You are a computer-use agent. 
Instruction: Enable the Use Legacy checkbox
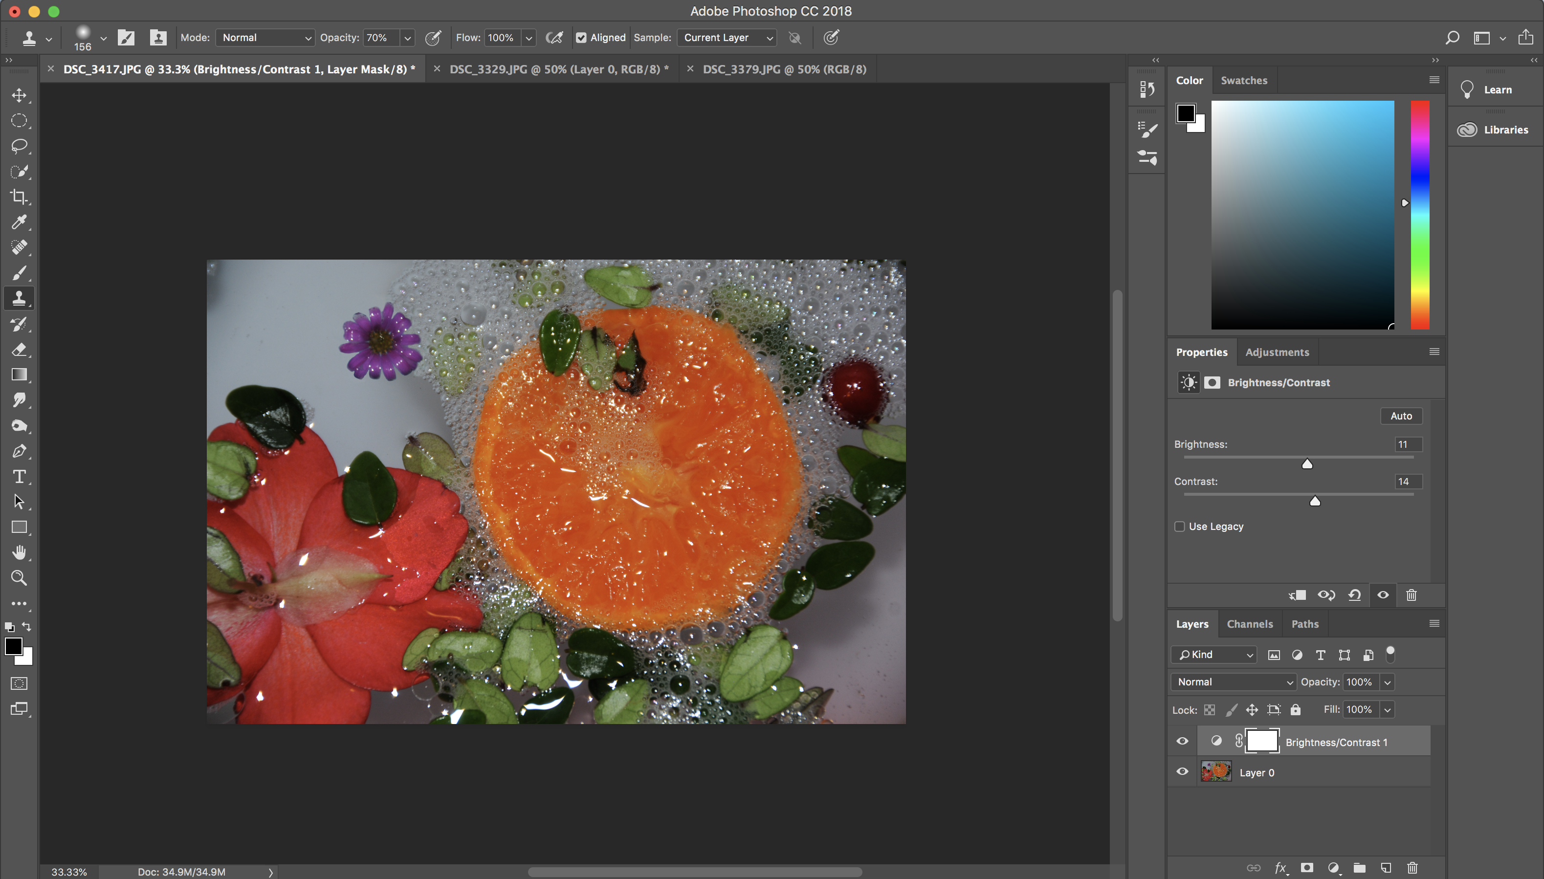[x=1179, y=527]
